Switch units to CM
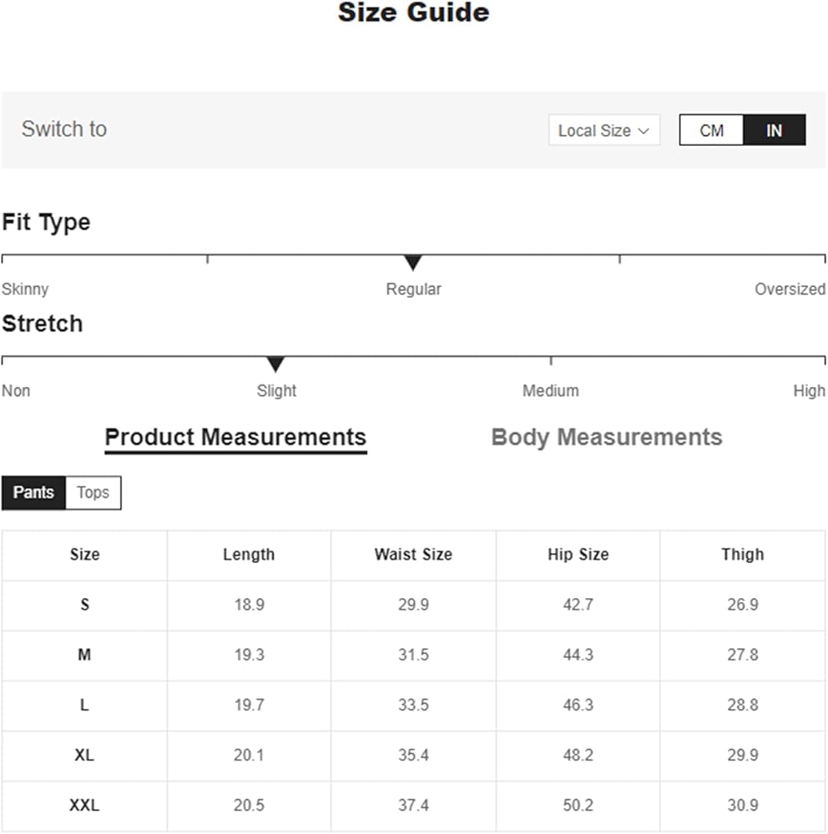Image resolution: width=828 pixels, height=834 pixels. tap(711, 130)
